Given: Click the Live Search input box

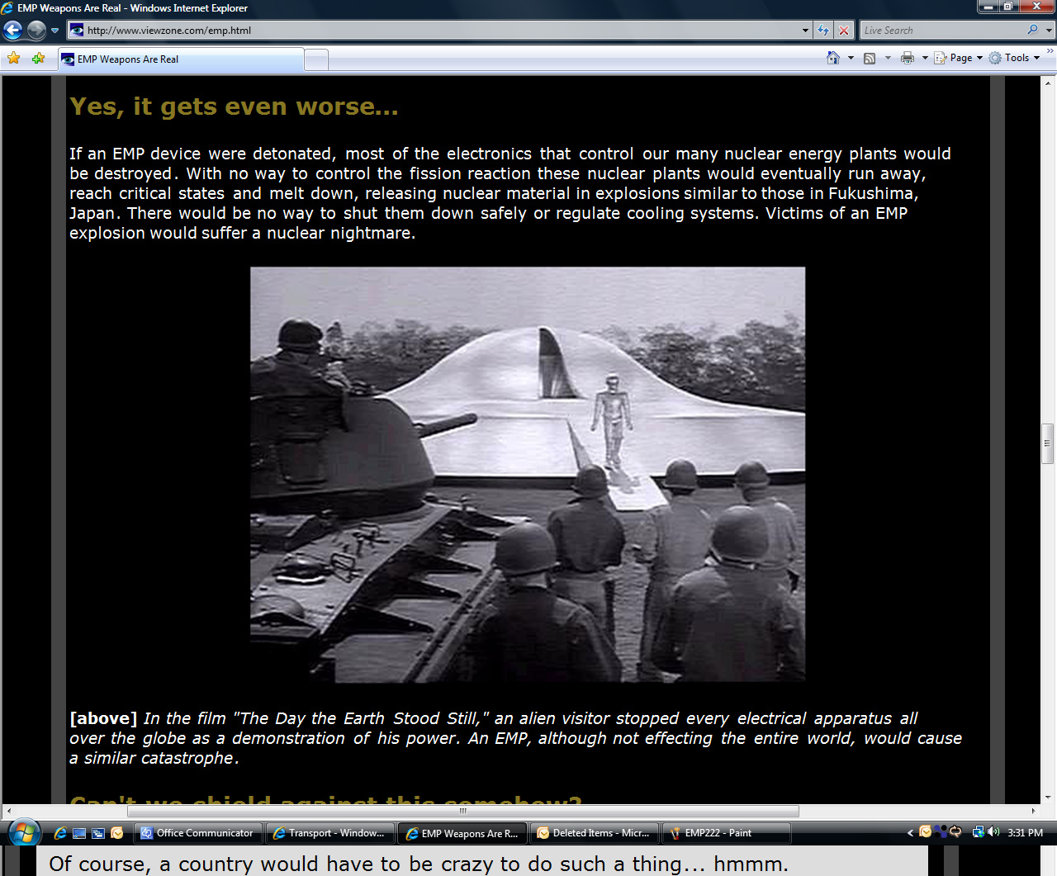Looking at the screenshot, I should 942,31.
